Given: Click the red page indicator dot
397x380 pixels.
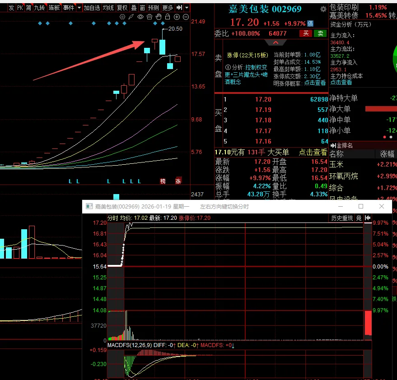Looking at the screenshot, I should pyautogui.click(x=385, y=137).
